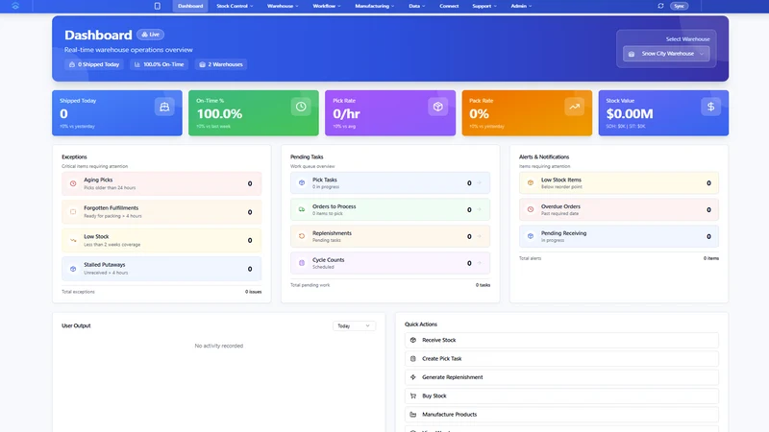Click the Low Stock Items alert icon
This screenshot has width=769, height=432.
[531, 182]
